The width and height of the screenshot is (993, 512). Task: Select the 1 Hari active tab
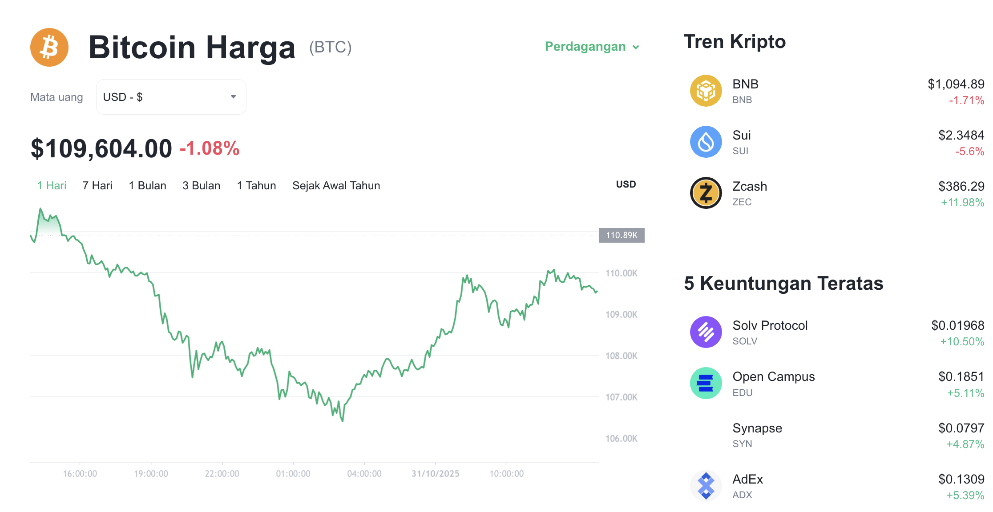coord(51,185)
